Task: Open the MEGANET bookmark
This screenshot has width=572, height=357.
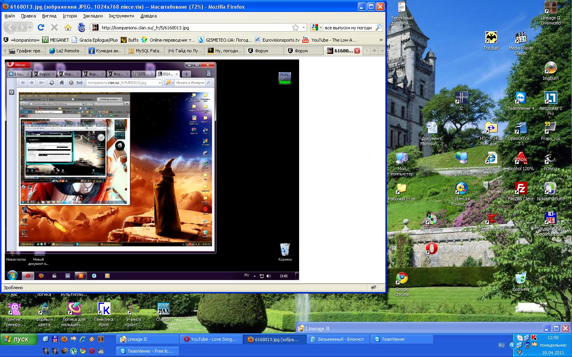Action: [x=56, y=40]
